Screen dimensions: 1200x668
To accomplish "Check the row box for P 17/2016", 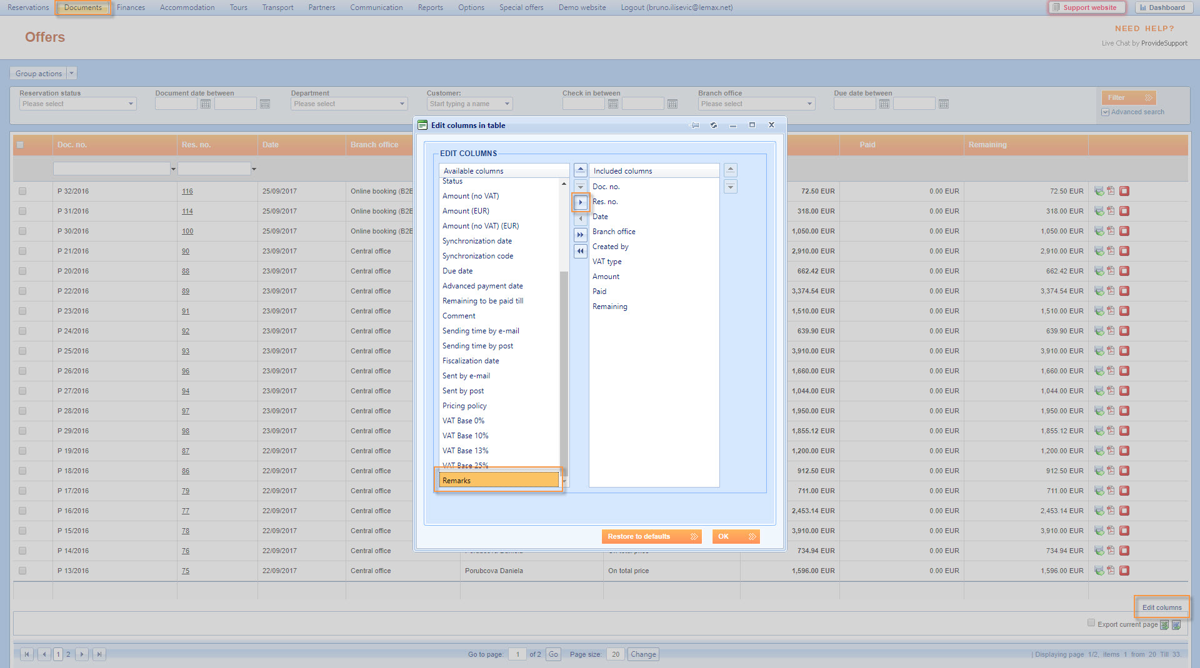I will (22, 491).
